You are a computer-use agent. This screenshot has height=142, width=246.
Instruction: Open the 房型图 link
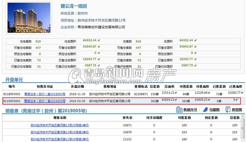pyautogui.click(x=237, y=110)
